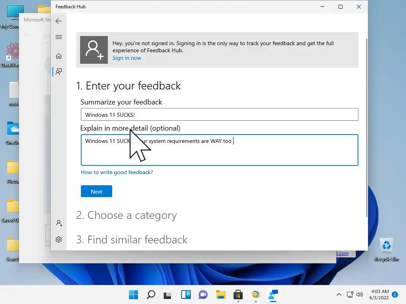
Task: Click in the Explain in more detail box
Action: tap(220, 150)
